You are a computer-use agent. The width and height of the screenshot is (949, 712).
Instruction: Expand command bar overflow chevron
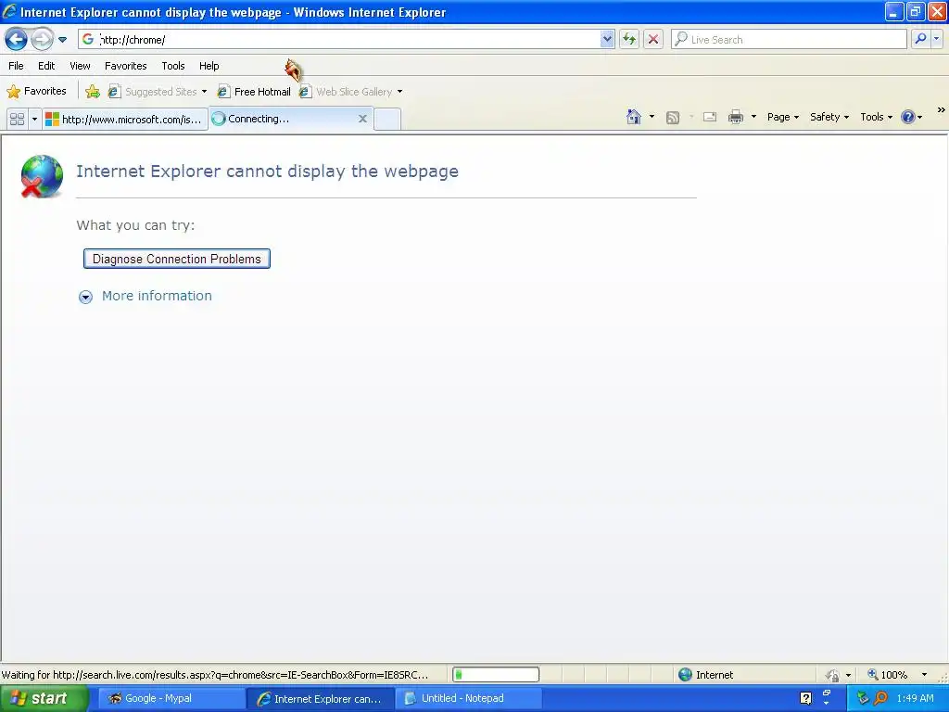(x=942, y=110)
